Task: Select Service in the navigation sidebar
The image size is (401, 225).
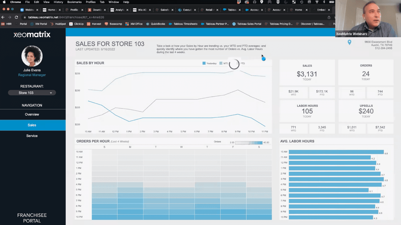Action: coord(32,136)
